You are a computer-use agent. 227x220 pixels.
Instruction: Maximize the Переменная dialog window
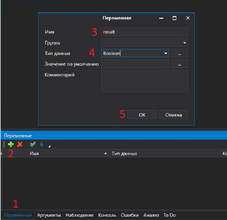174,18
